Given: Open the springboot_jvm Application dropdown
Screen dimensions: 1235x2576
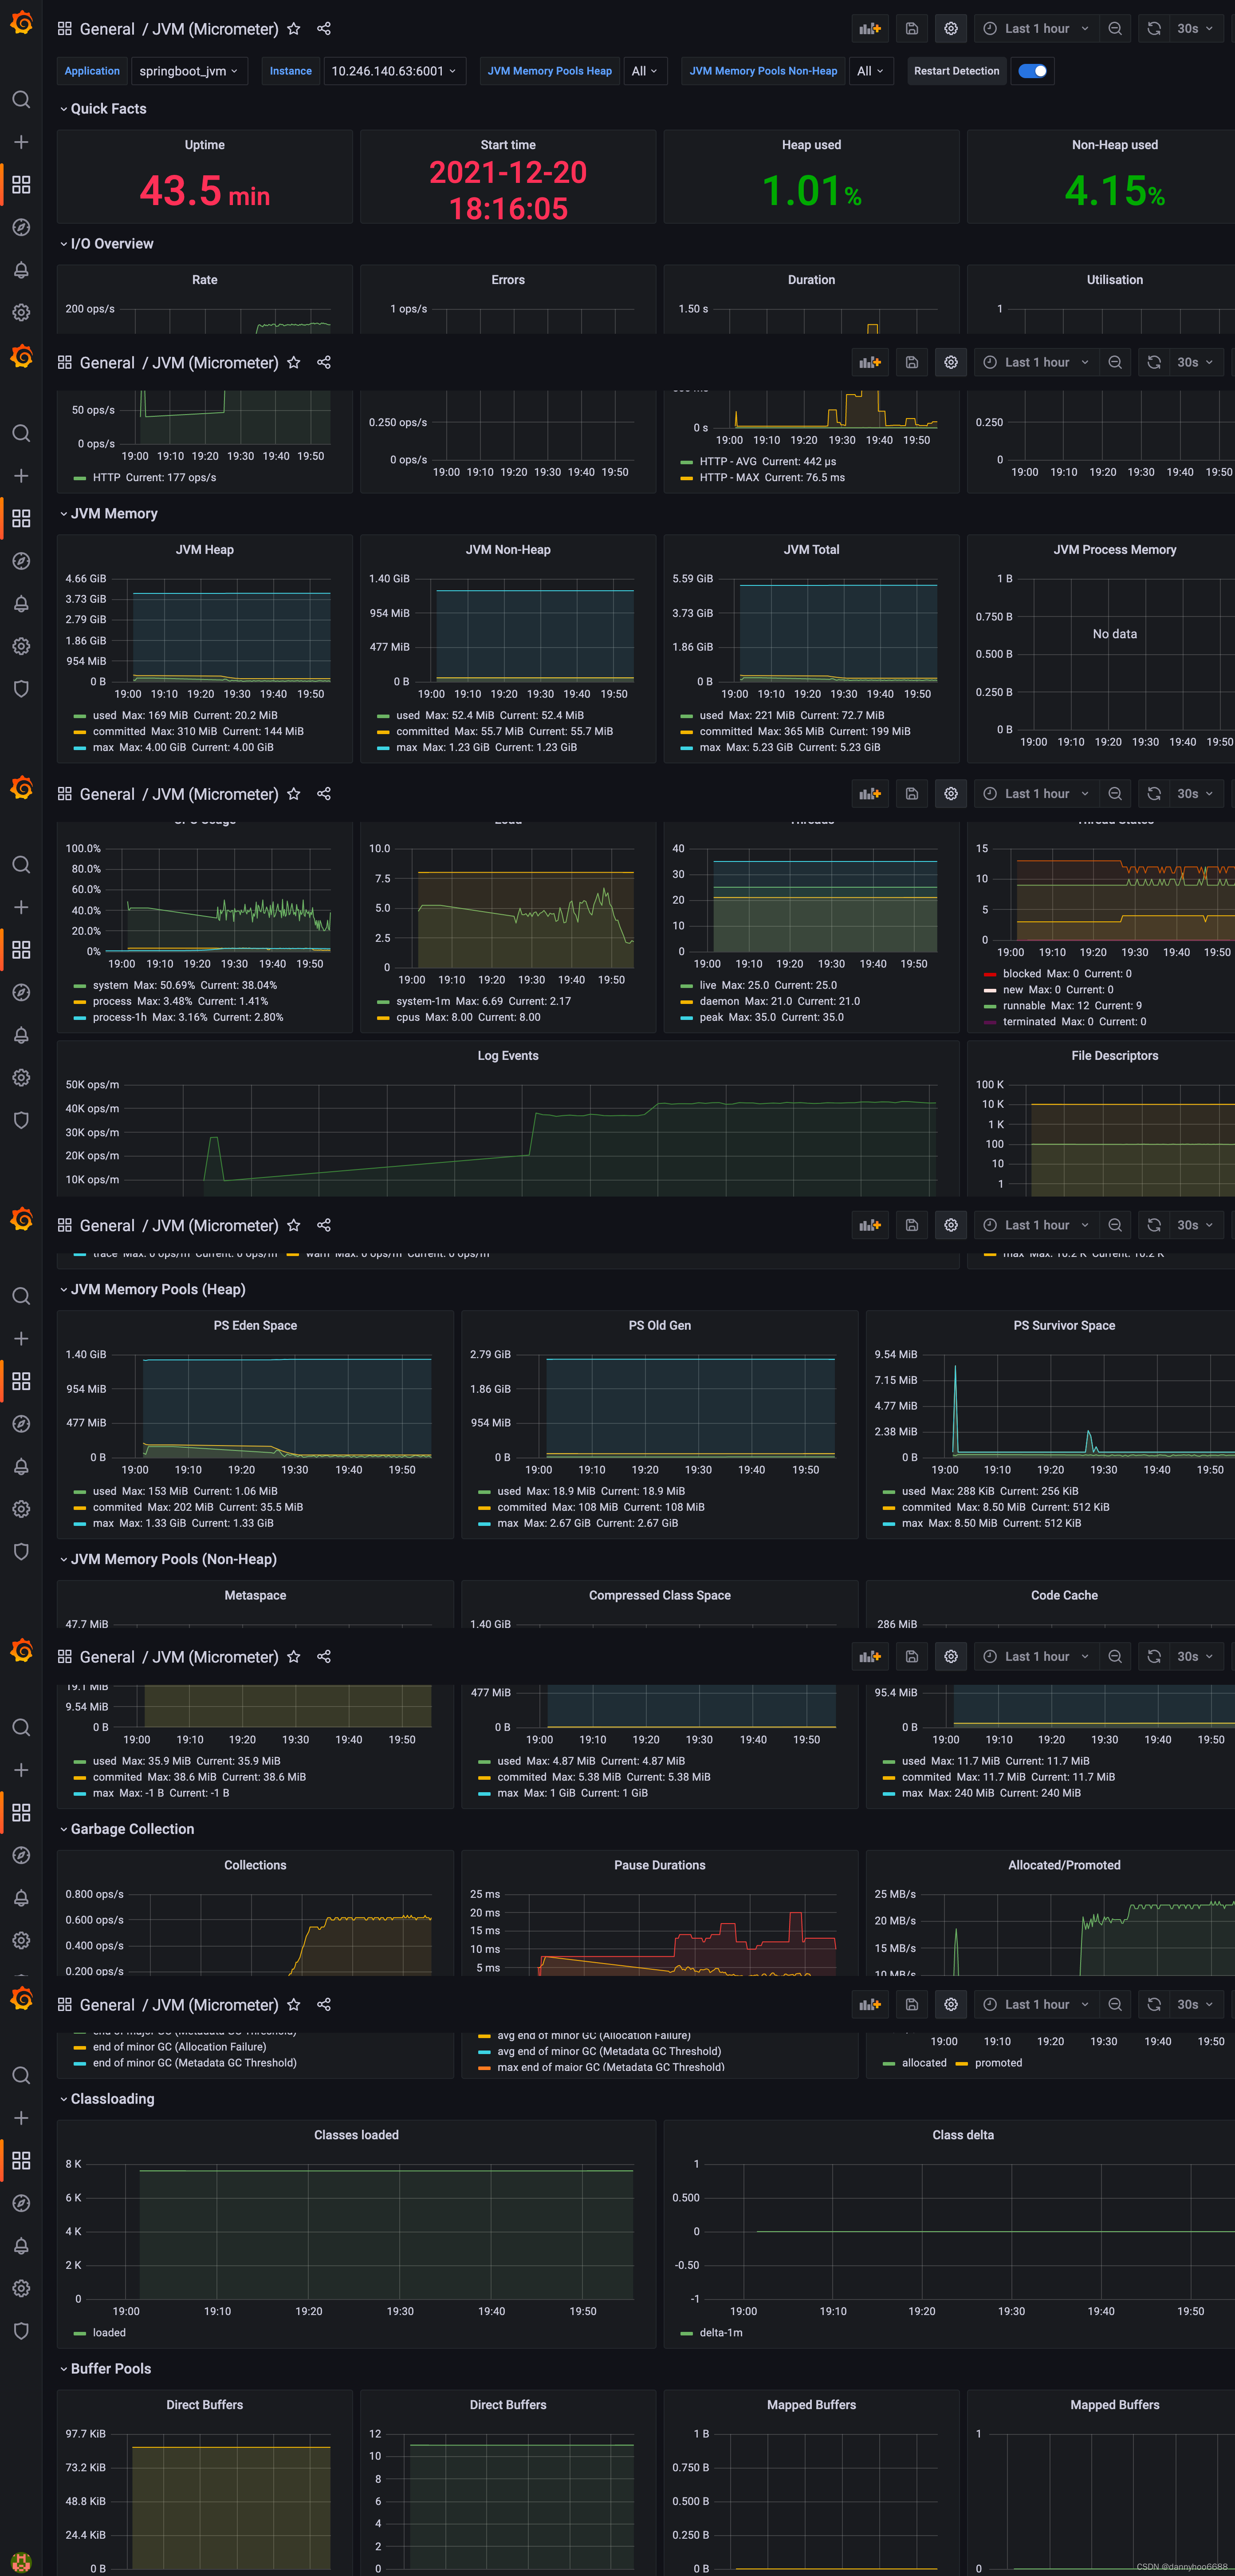Looking at the screenshot, I should [190, 71].
